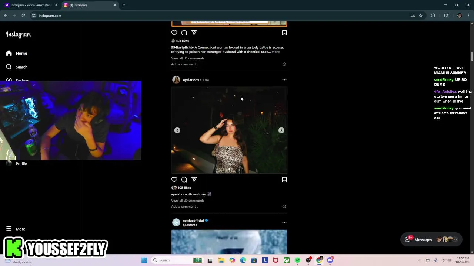
Task: Open Profile in Instagram sidebar
Action: pos(17,164)
